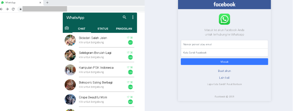
Task: Tap the camera icon beside CHAT tab
Action: [67, 28]
